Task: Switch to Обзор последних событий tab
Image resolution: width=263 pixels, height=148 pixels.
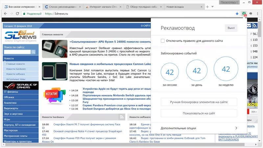Action: click(x=144, y=7)
